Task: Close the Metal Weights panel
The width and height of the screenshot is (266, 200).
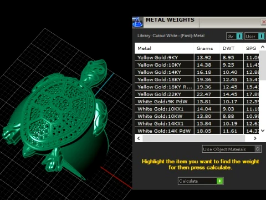Action: [264, 22]
